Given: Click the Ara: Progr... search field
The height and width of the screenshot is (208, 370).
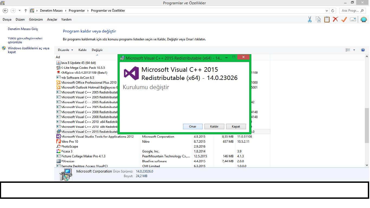Looking at the screenshot, I should (353, 11).
